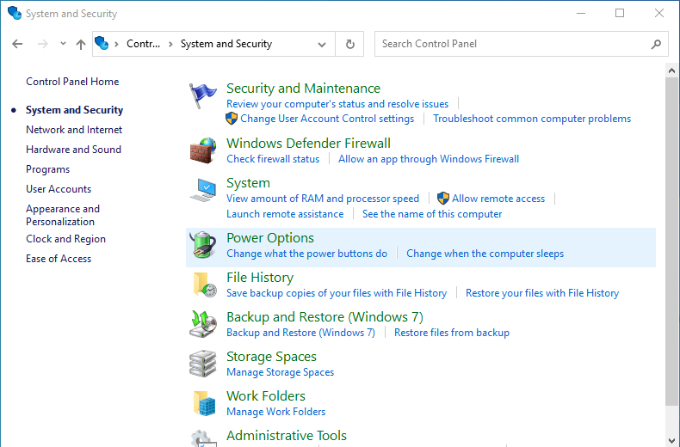Open the System computer monitor icon
680x447 pixels.
202,190
